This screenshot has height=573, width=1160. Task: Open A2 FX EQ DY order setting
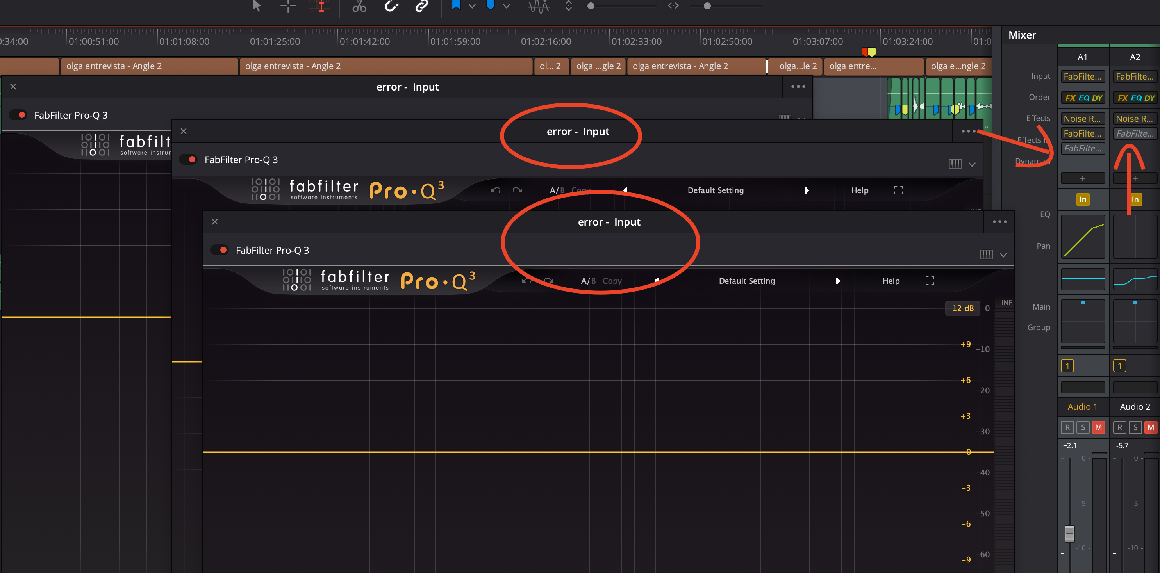click(1135, 98)
